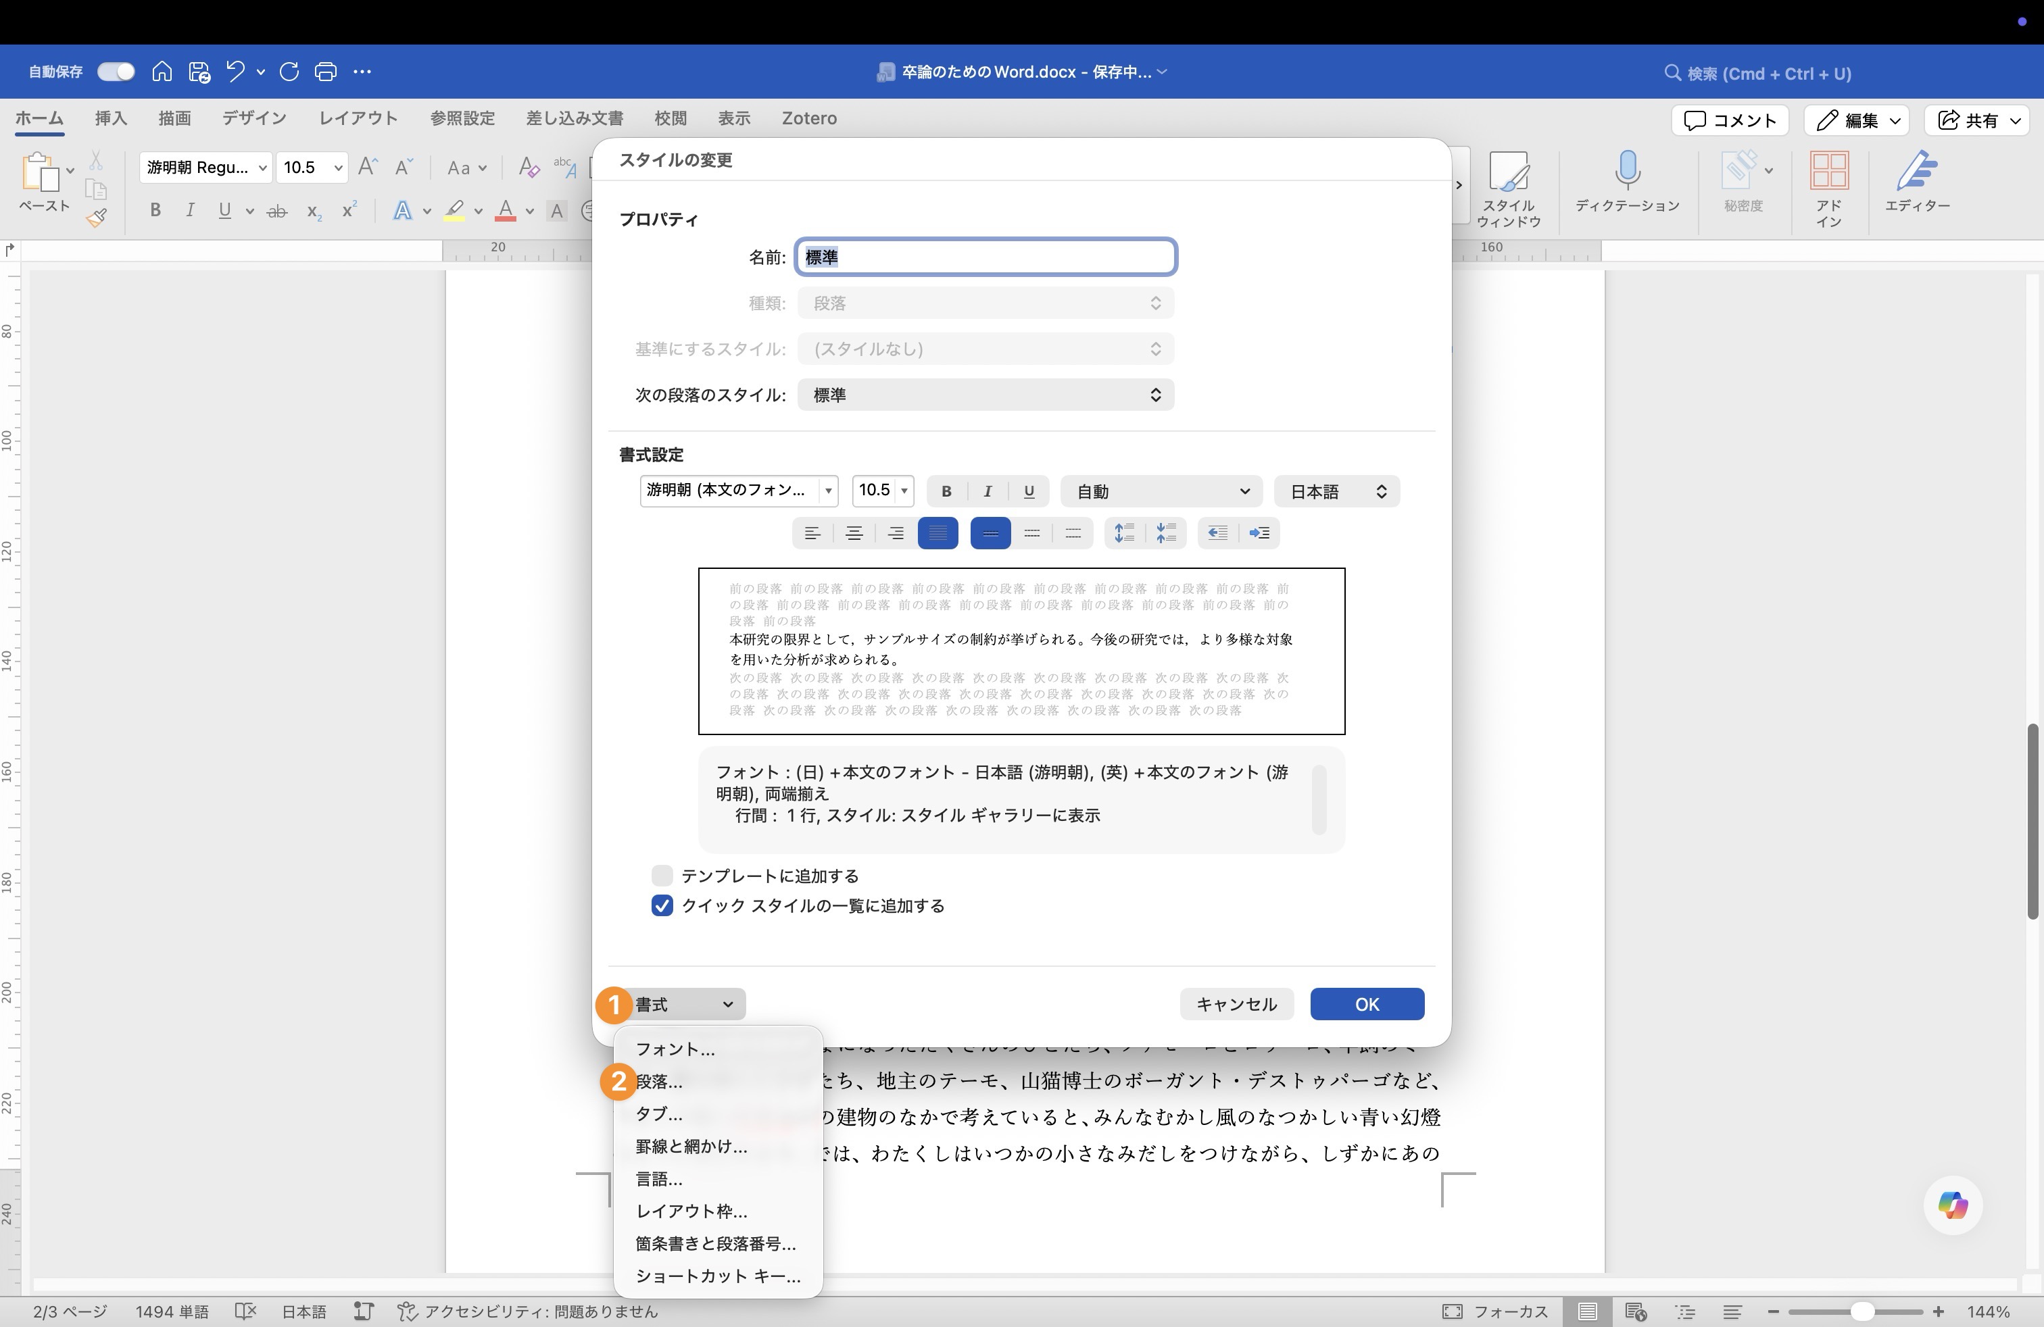Click the 名前 field containing 標準
The height and width of the screenshot is (1327, 2044).
pos(986,257)
